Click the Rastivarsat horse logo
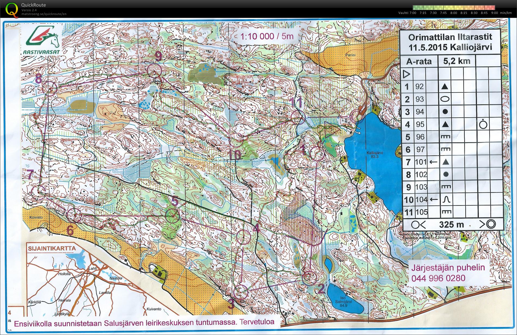Screen dimensions: 517x335 [43, 37]
